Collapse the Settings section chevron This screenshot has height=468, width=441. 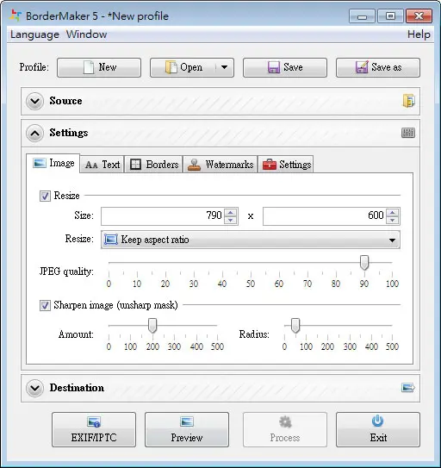(35, 133)
